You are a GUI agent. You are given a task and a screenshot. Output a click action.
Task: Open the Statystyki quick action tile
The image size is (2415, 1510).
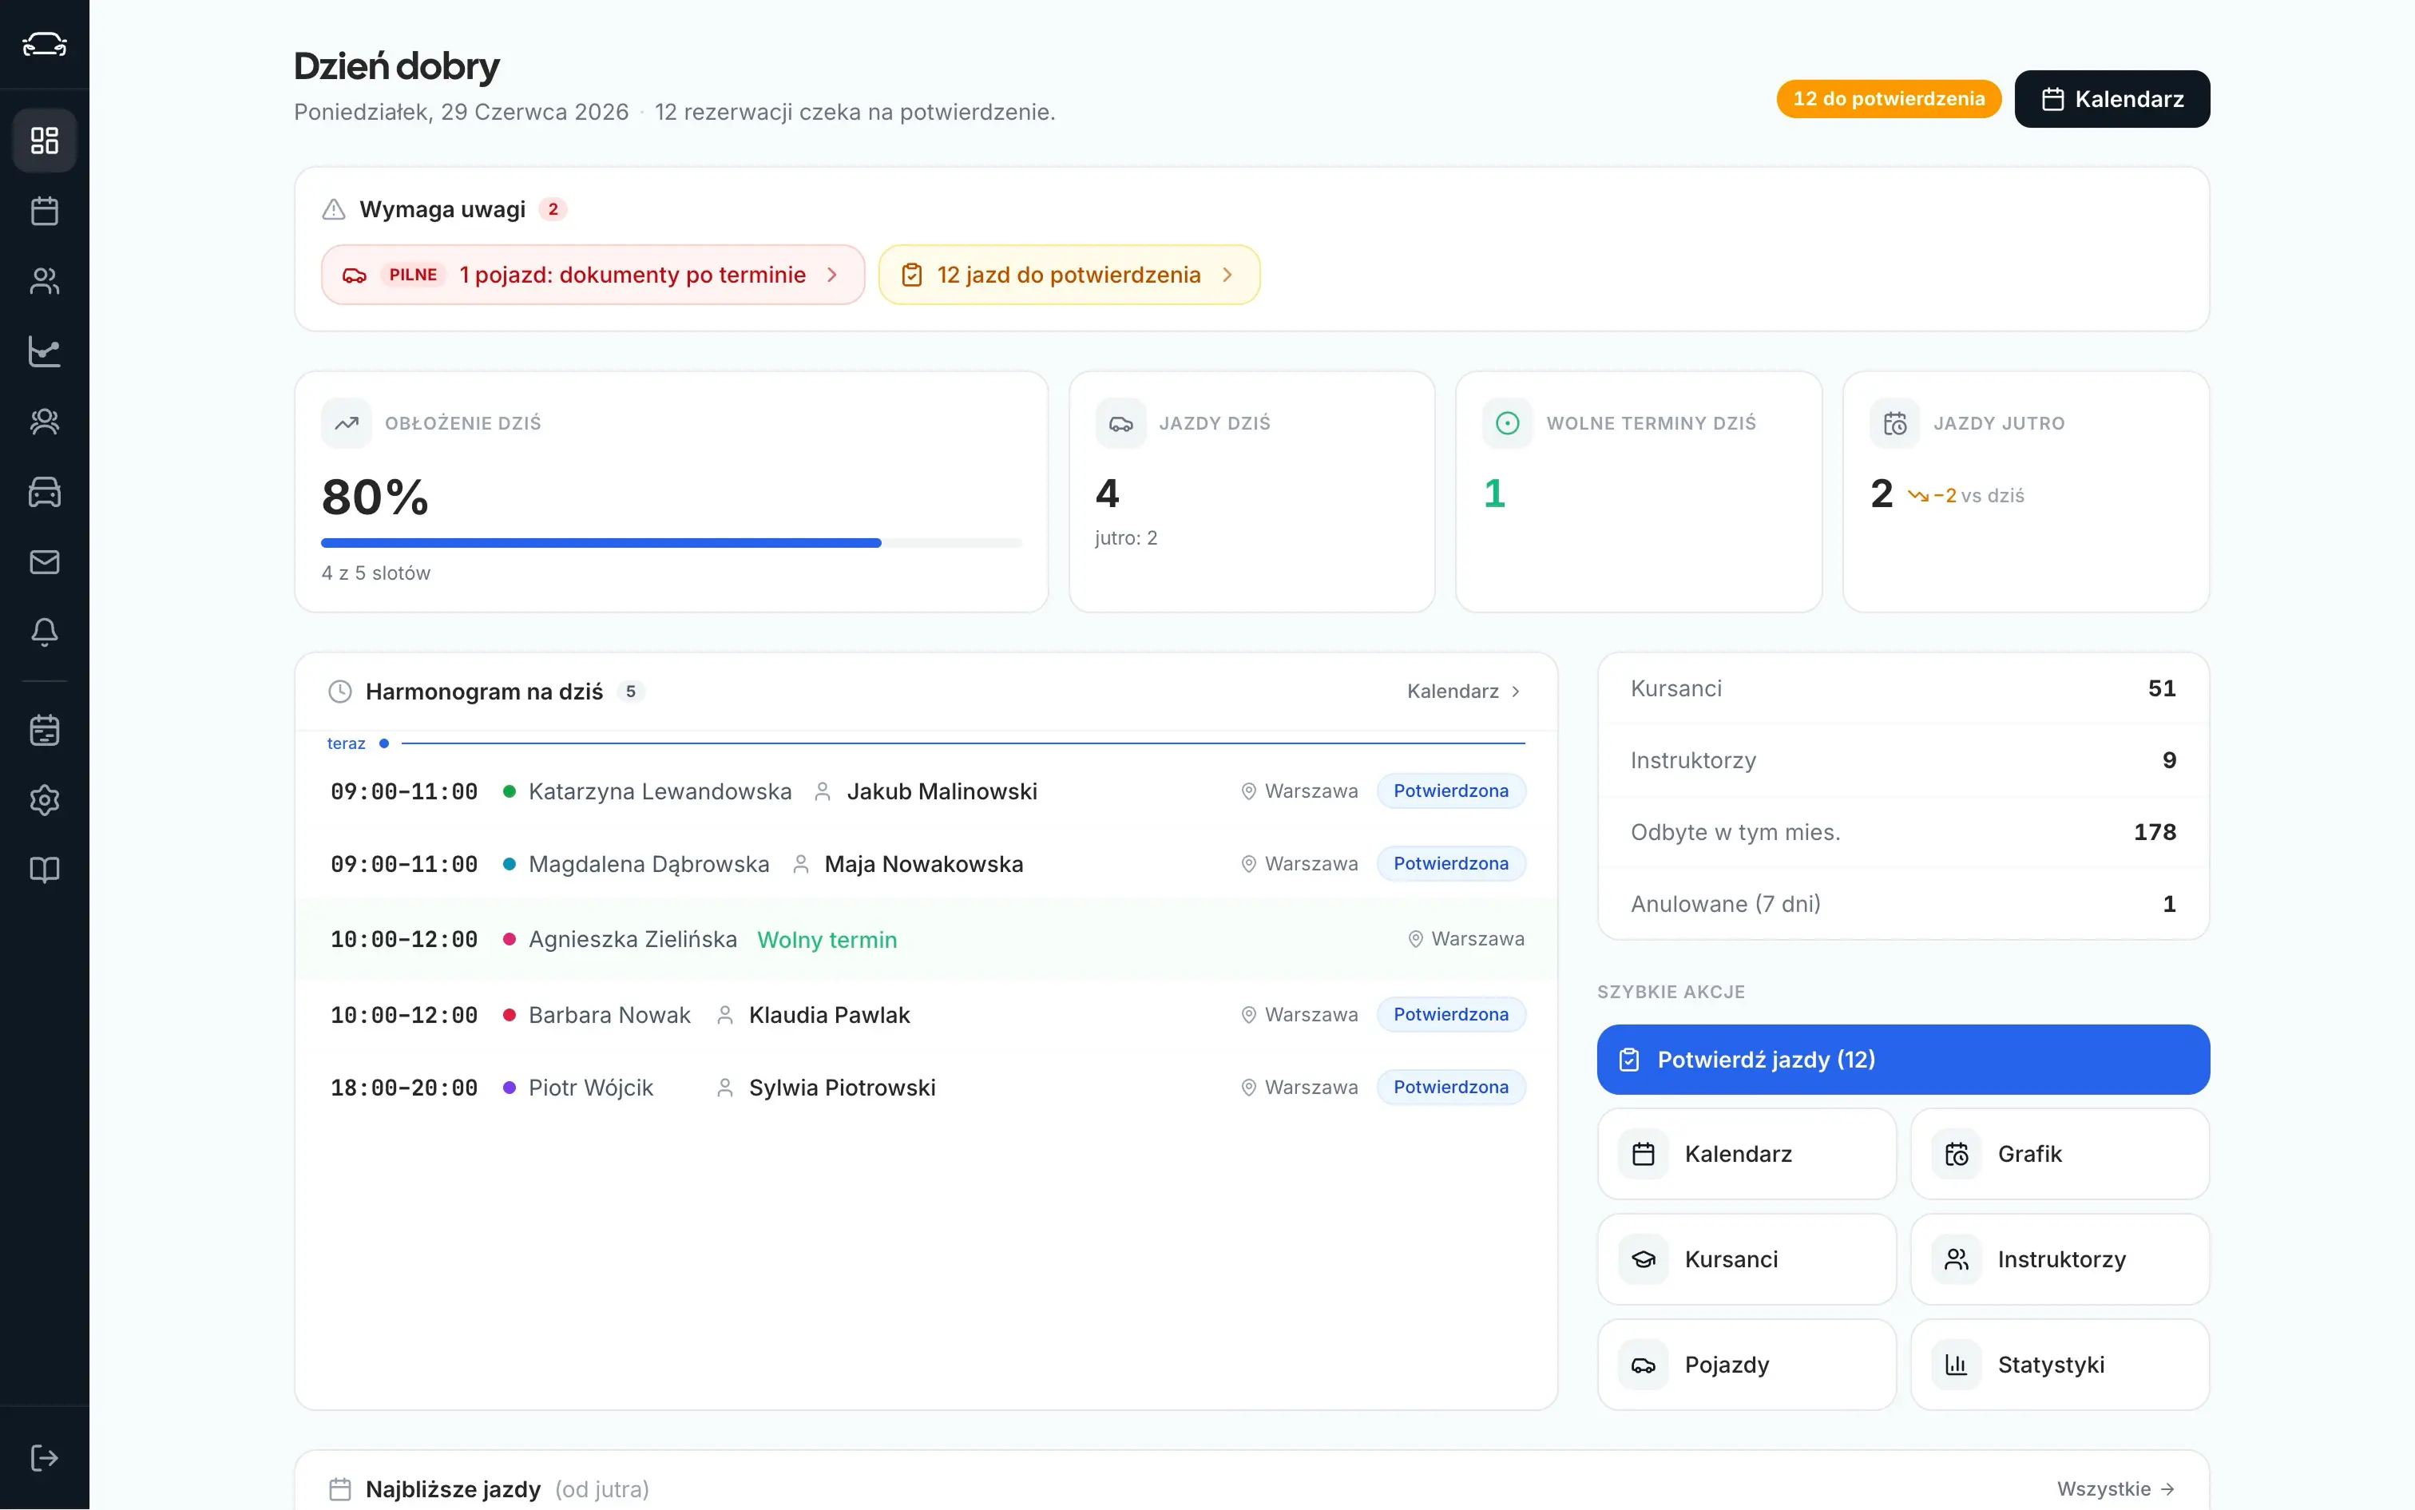(2060, 1365)
